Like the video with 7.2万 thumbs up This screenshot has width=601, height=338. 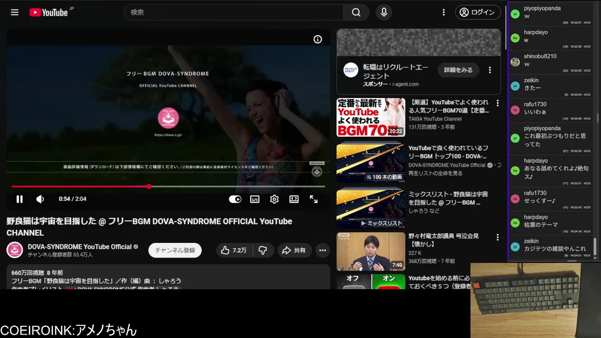(234, 250)
